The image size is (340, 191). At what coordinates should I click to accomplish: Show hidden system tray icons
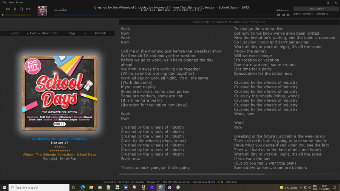301,188
